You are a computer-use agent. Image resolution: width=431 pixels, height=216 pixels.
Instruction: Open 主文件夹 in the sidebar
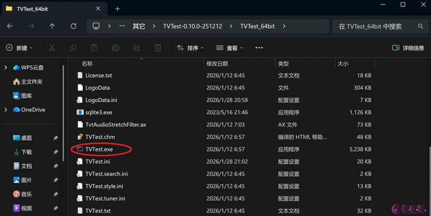pyautogui.click(x=28, y=82)
